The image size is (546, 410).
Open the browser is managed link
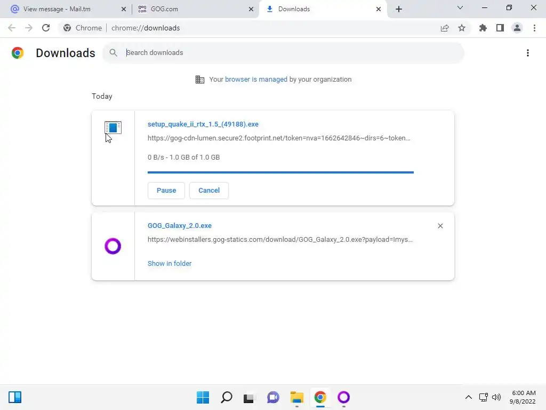click(256, 80)
